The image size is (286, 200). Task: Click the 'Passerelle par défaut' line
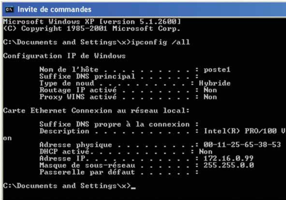pyautogui.click(x=119, y=172)
